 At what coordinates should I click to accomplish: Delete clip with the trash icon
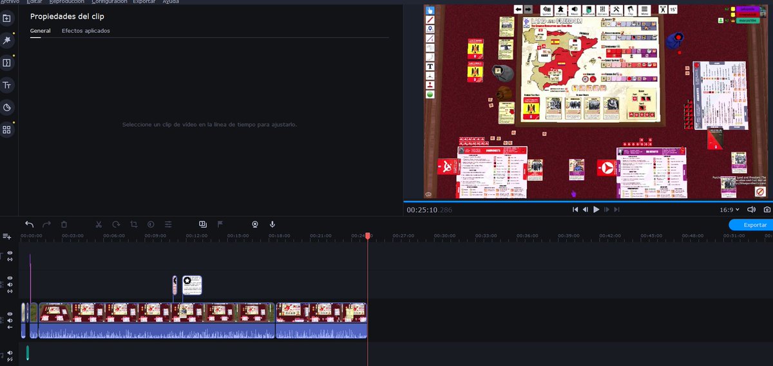pos(64,224)
